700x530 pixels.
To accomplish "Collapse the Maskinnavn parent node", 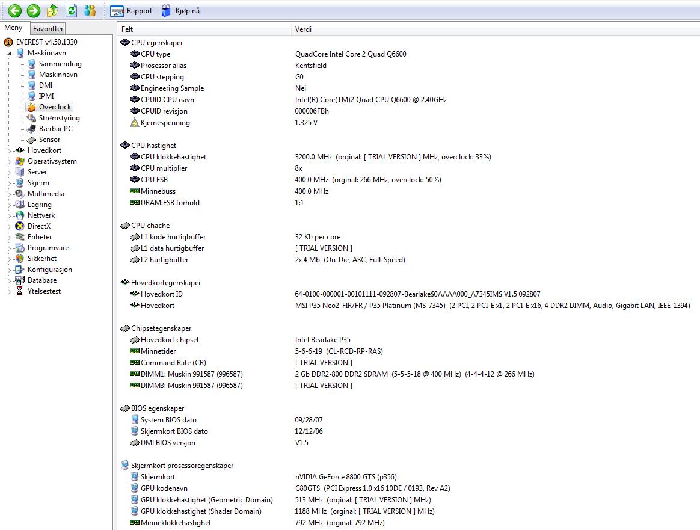I will (9, 53).
